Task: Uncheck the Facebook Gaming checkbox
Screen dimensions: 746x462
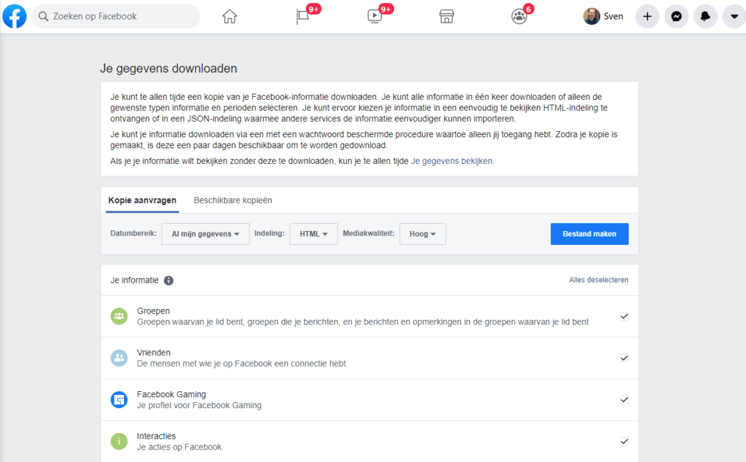Action: point(624,399)
